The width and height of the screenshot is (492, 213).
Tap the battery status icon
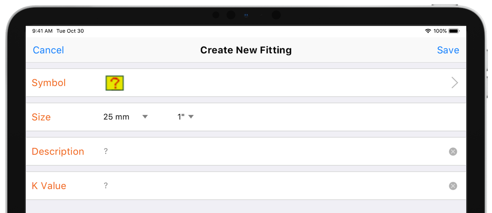pos(454,31)
